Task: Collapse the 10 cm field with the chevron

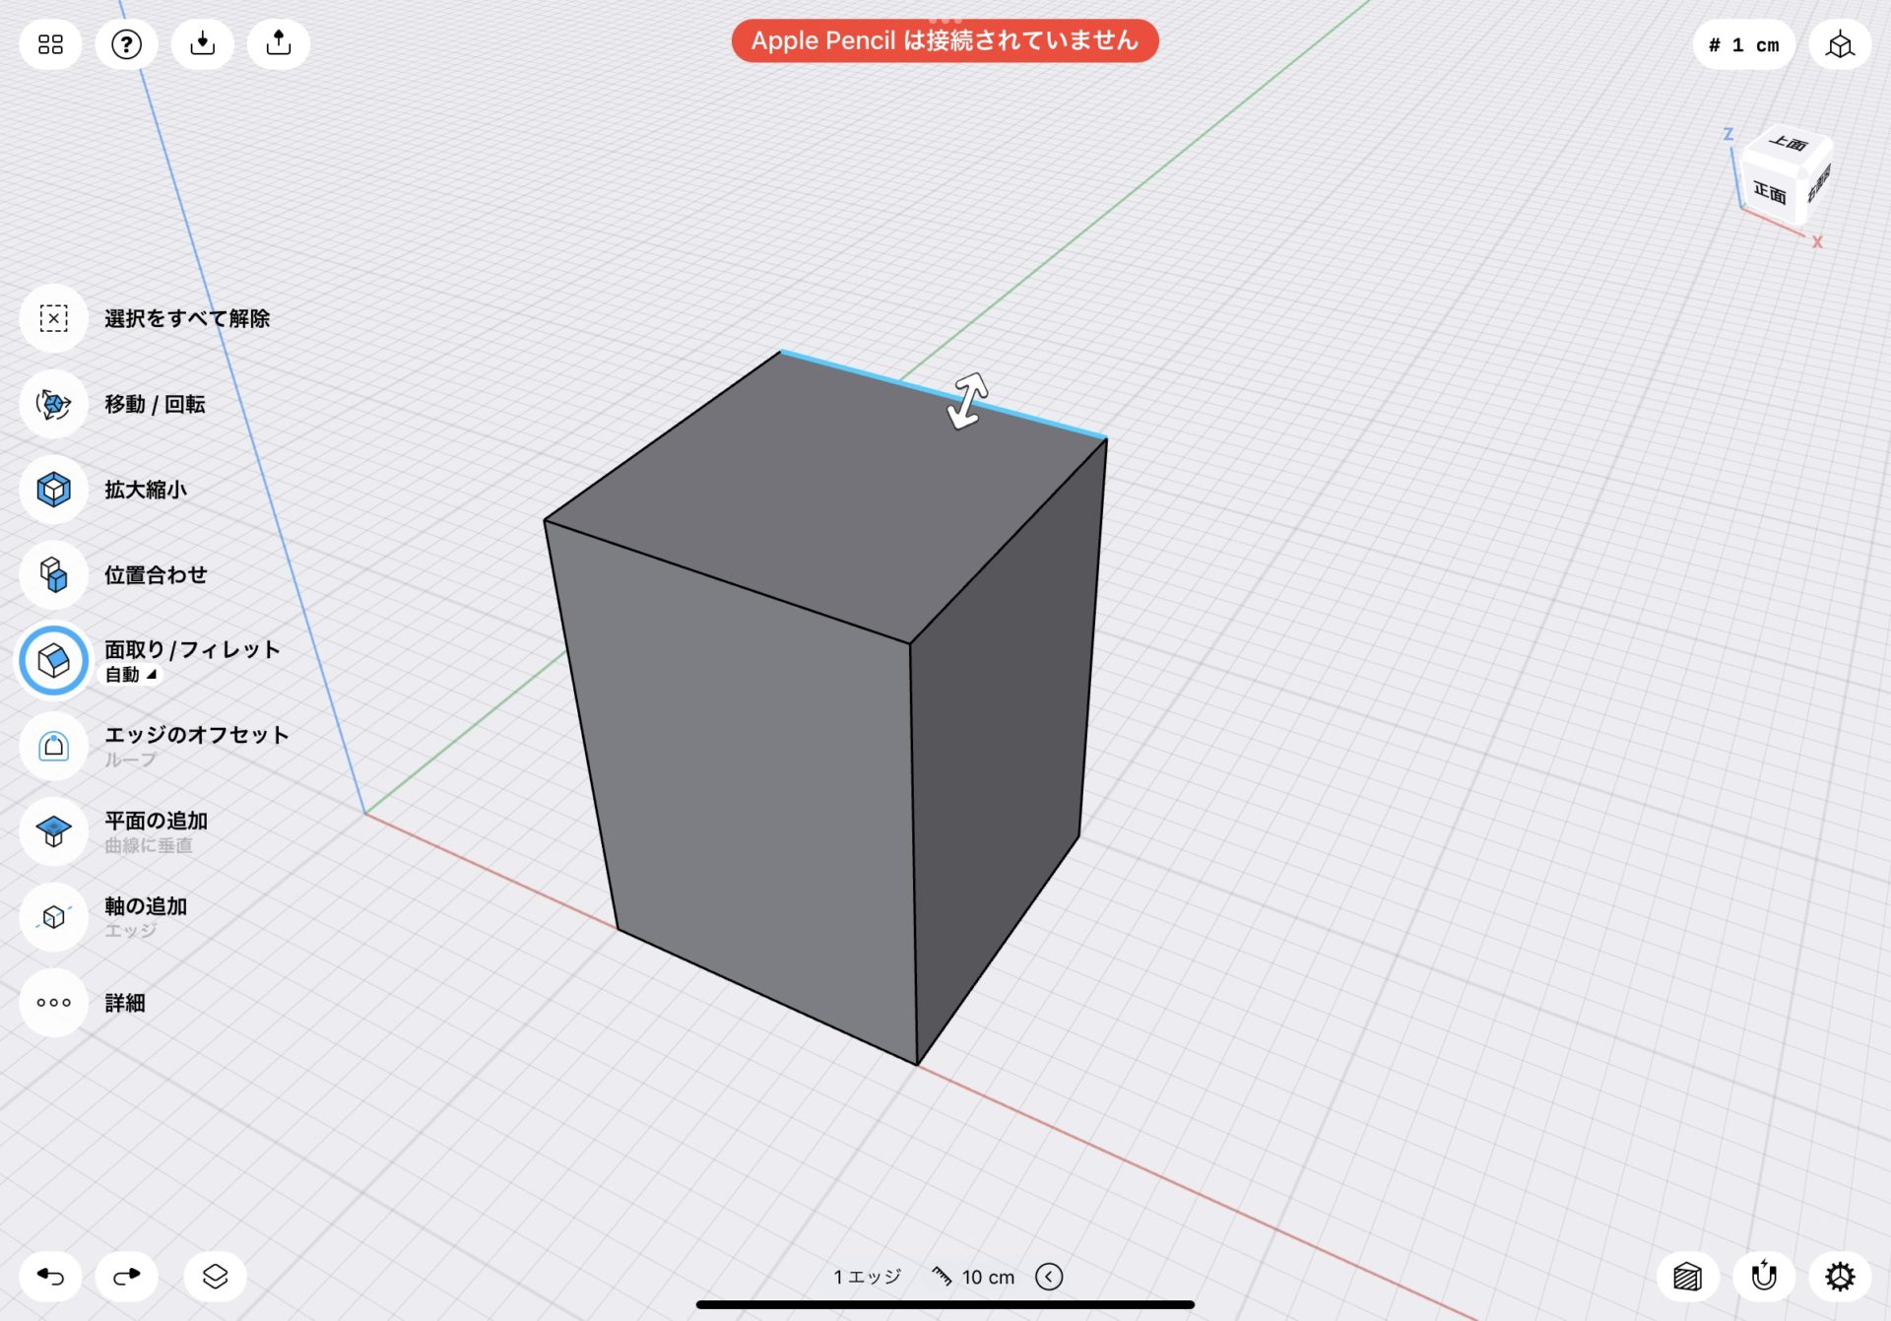Action: pyautogui.click(x=1049, y=1276)
